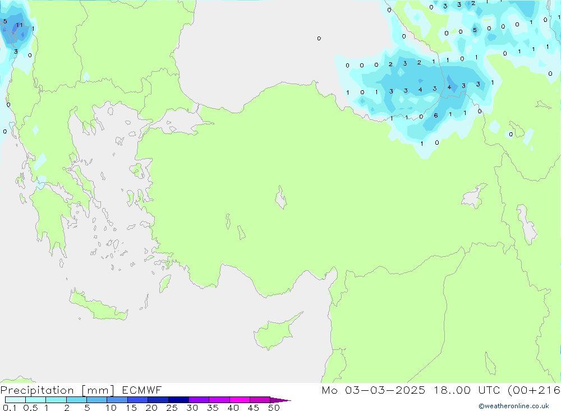Image resolution: width=561 pixels, height=411 pixels.
Task: Click the "15" legend scale label
Action: coord(131,408)
